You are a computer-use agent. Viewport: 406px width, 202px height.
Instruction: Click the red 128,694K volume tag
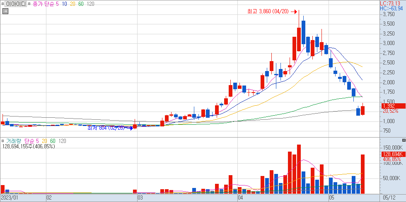(393, 154)
